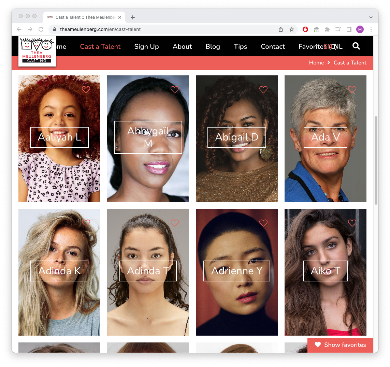Open Blog menu item
This screenshot has width=390, height=367.
pyautogui.click(x=213, y=46)
